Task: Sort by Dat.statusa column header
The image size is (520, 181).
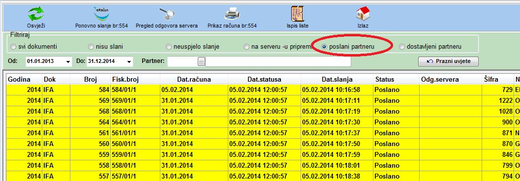Action: [264, 80]
